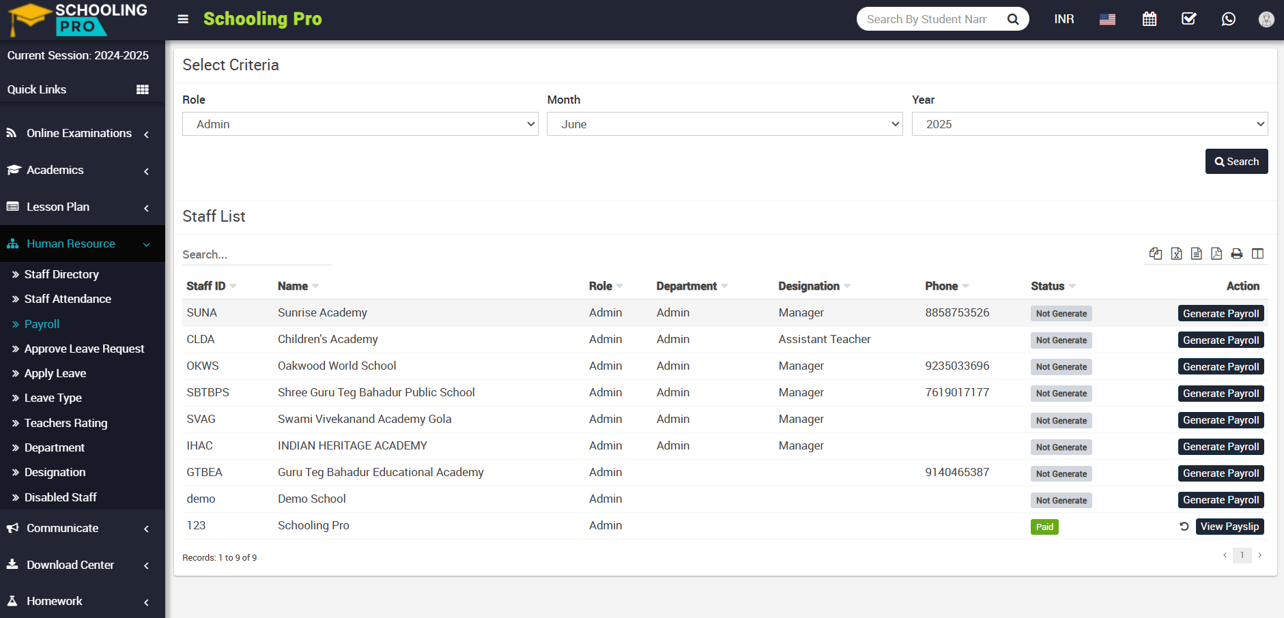The width and height of the screenshot is (1284, 618).
Task: Generate Payroll for INDIAN HERITAGE ACADEMY
Action: pos(1221,447)
